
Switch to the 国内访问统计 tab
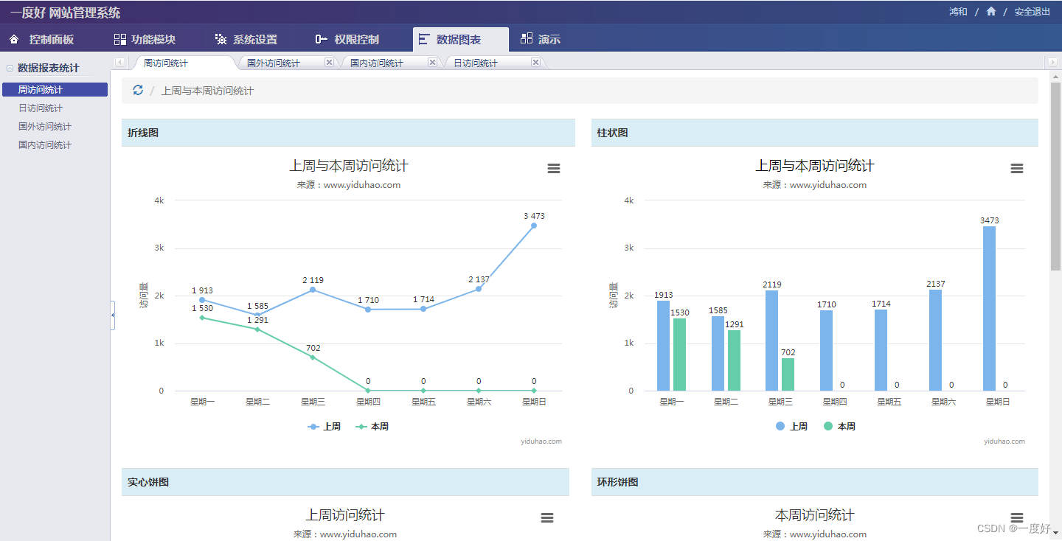pyautogui.click(x=377, y=63)
